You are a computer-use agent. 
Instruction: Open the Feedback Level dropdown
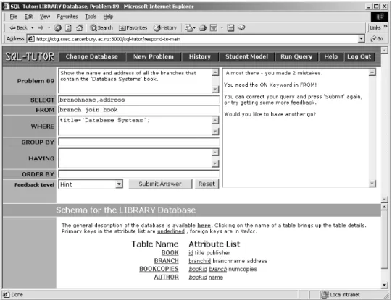(91, 184)
